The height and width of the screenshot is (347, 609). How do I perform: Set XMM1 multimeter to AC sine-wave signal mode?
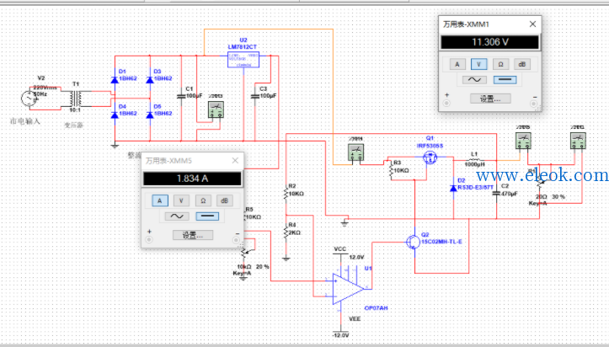click(474, 80)
